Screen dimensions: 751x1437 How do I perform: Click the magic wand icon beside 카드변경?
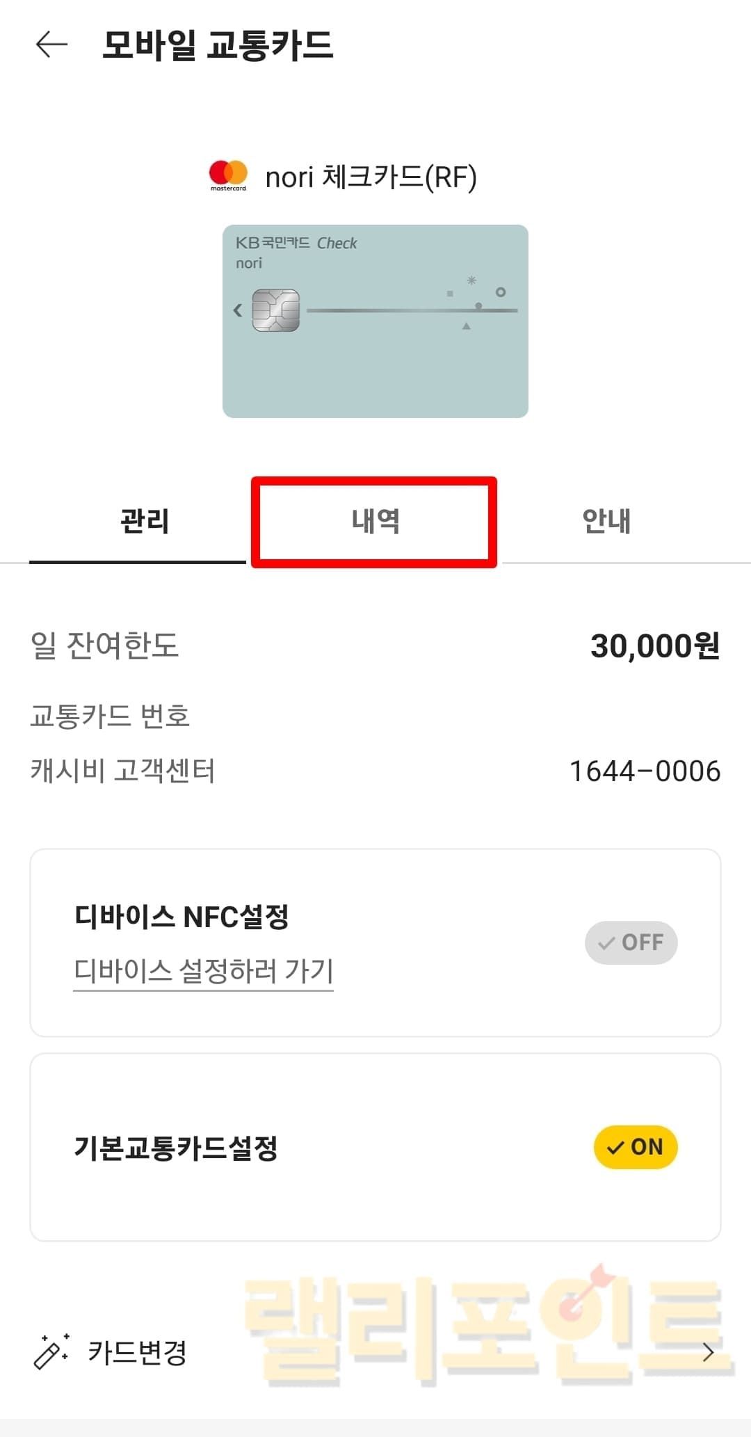tap(51, 1351)
